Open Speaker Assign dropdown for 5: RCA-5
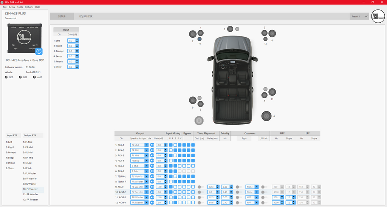The width and height of the screenshot is (387, 207). coord(139,166)
